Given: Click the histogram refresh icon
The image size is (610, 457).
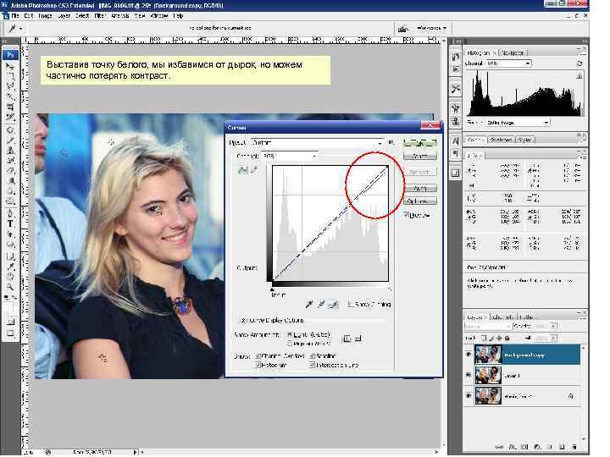Looking at the screenshot, I should point(579,63).
